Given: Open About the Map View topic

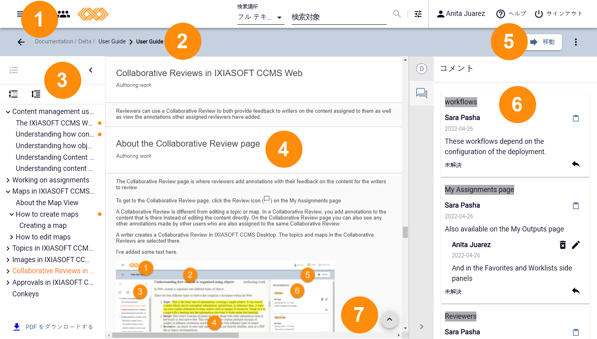Looking at the screenshot, I should pyautogui.click(x=47, y=203).
